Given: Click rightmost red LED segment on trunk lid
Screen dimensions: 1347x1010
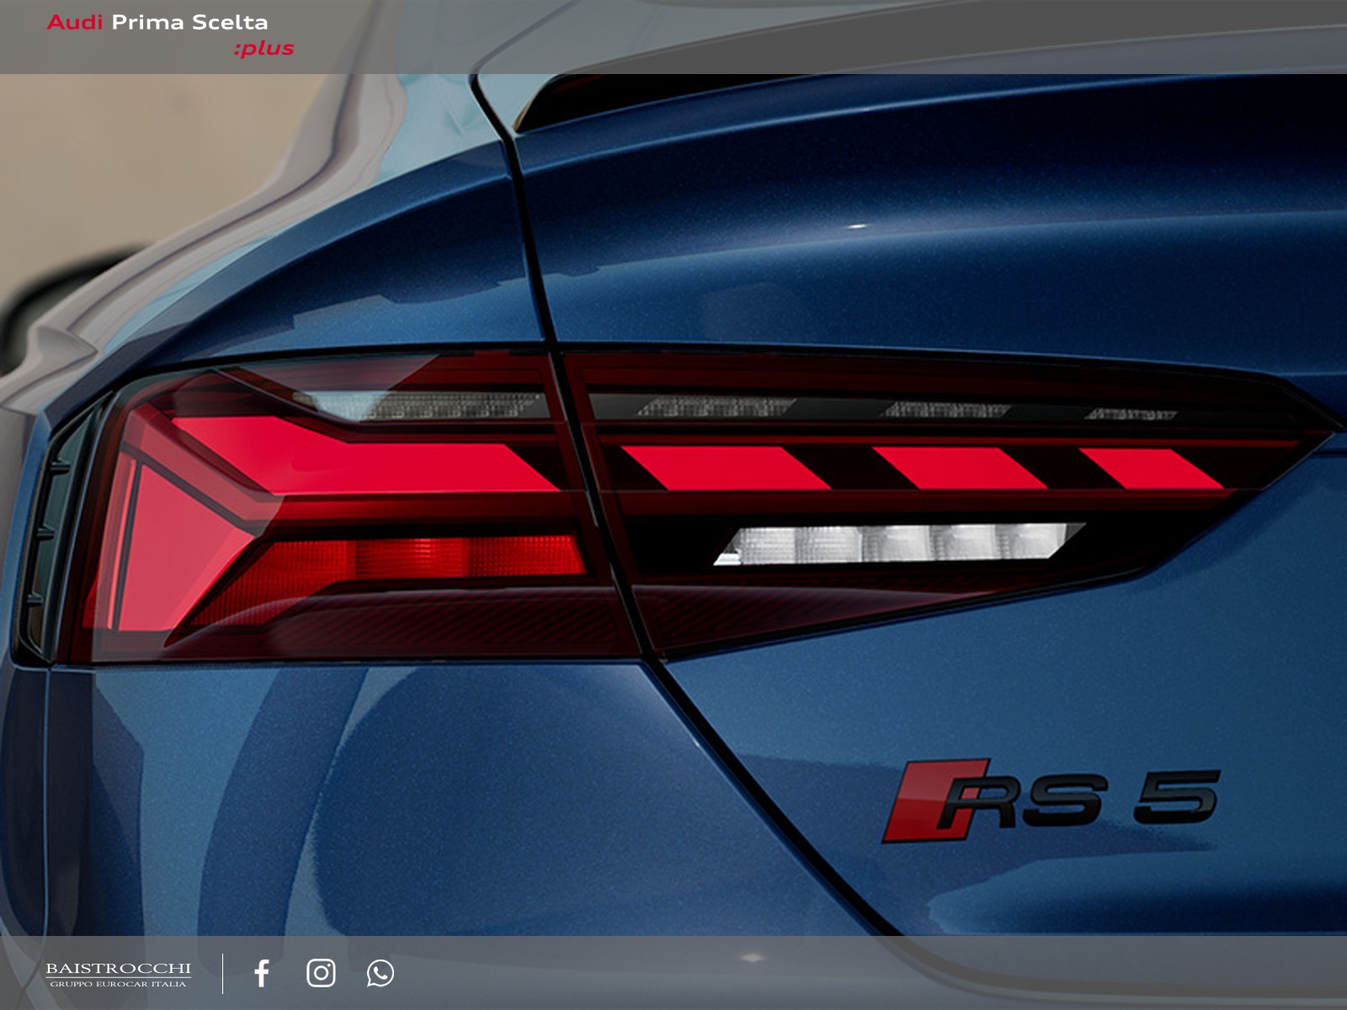Looking at the screenshot, I should tap(1149, 468).
